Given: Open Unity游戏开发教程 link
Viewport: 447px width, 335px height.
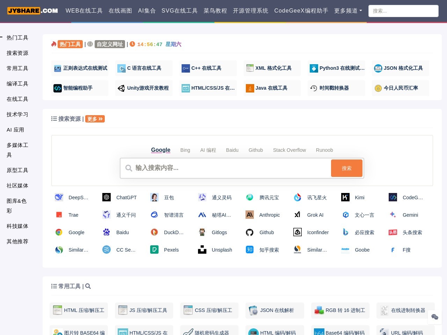Looking at the screenshot, I should pyautogui.click(x=144, y=88).
